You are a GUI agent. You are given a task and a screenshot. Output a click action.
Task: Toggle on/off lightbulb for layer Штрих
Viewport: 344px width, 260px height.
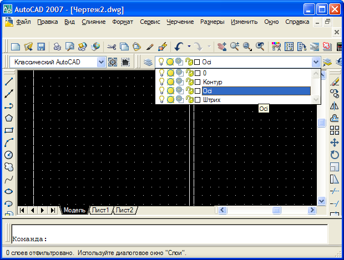pyautogui.click(x=161, y=100)
